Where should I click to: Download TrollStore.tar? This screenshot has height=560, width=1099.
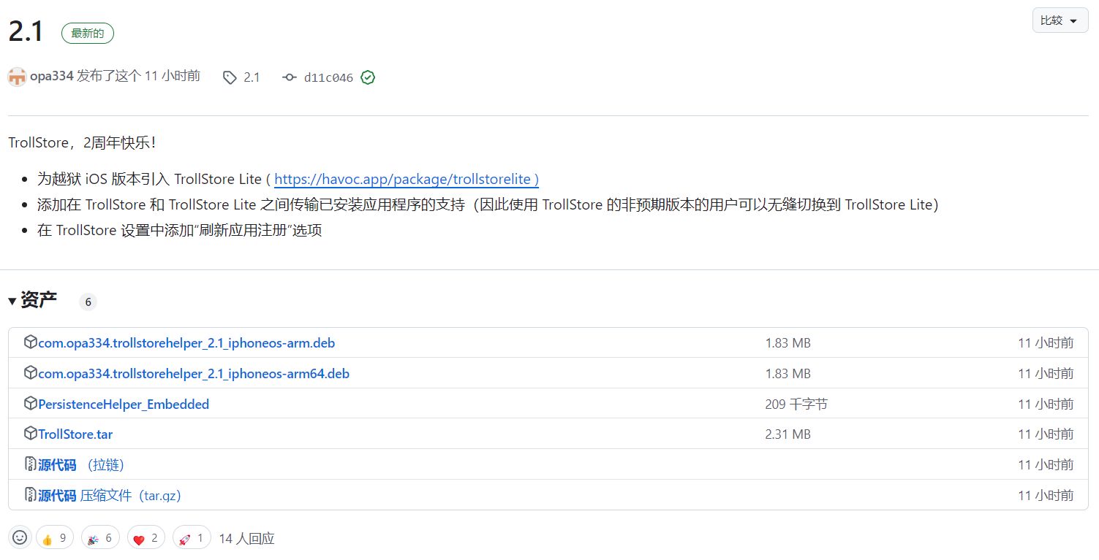coord(75,434)
